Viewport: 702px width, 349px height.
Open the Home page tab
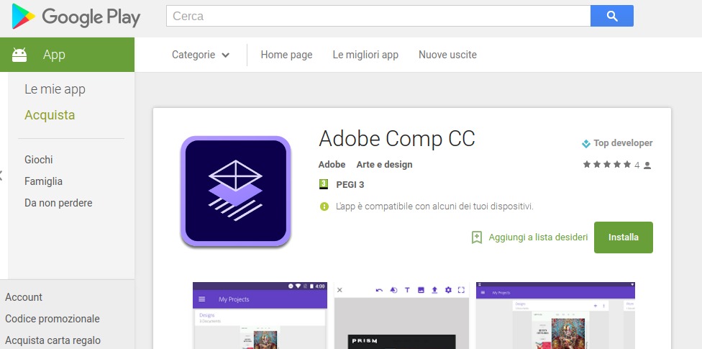point(286,55)
